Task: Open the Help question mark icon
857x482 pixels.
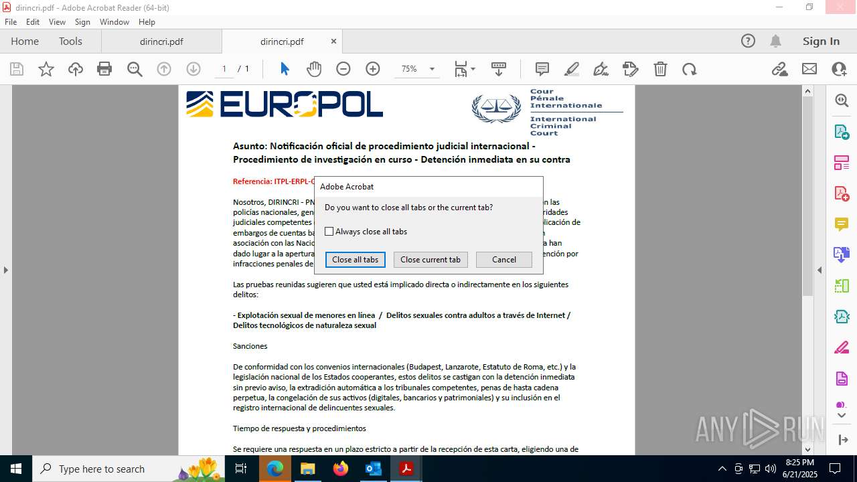Action: 748,41
